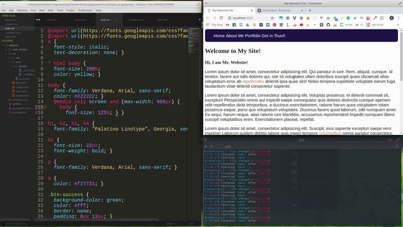Open the Tools menu
This screenshot has width=403, height=227.
(60, 11)
